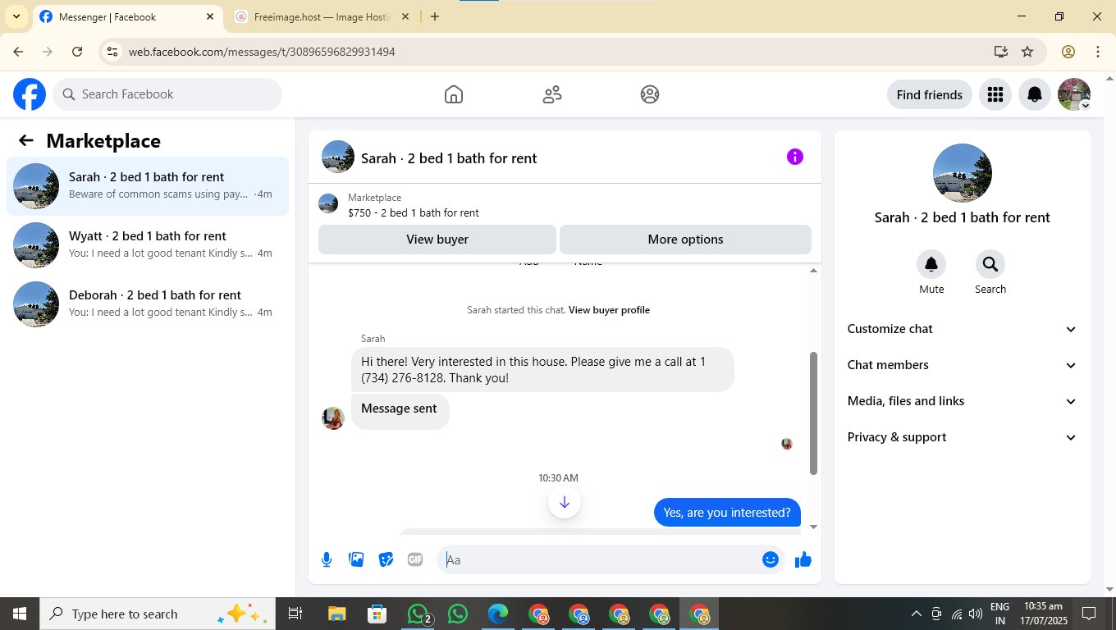
Task: Click the Facebook logo icon
Action: [30, 94]
